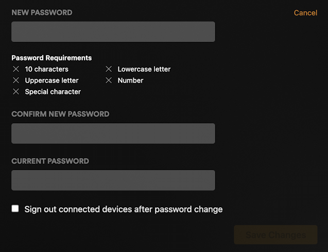The image size is (328, 252).
Task: Click the X icon beside Special character
Action: (16, 91)
